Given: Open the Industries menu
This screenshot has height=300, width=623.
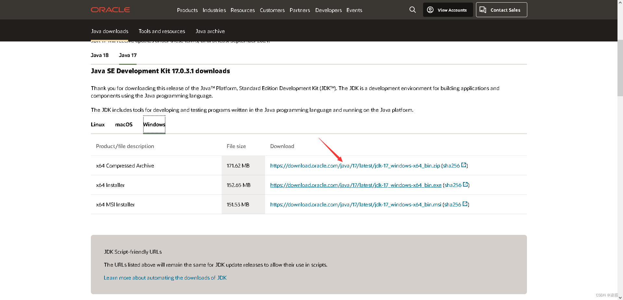Looking at the screenshot, I should click(214, 10).
